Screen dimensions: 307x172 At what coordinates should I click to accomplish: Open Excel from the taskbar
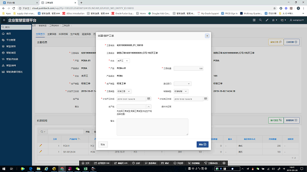[x=85, y=169]
